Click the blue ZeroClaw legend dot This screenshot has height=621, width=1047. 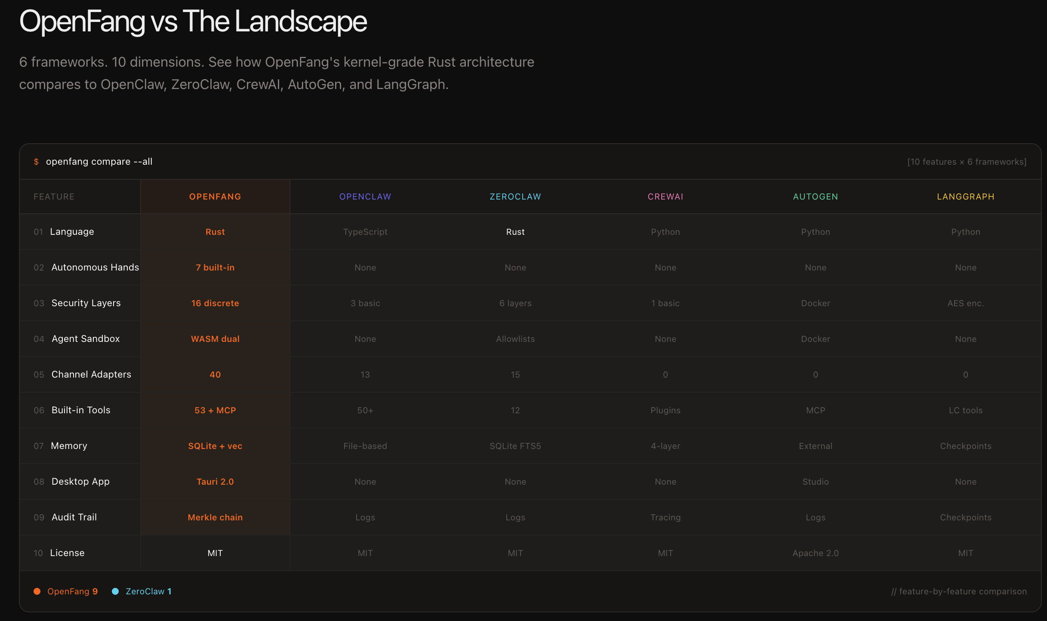115,591
